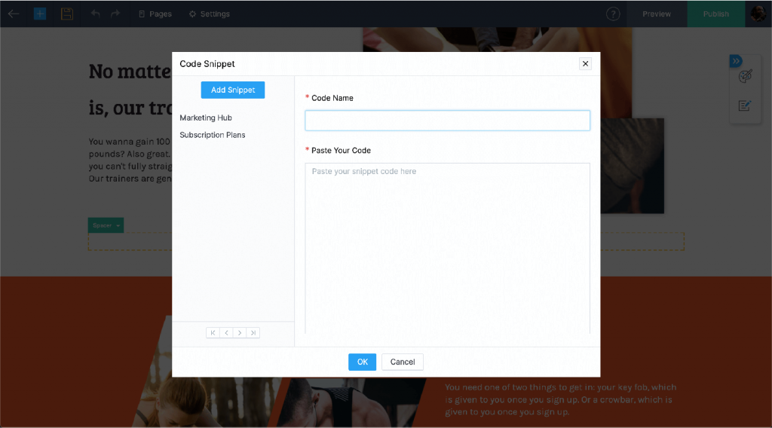Go to next page of snippets list
The height and width of the screenshot is (428, 772).
240,332
